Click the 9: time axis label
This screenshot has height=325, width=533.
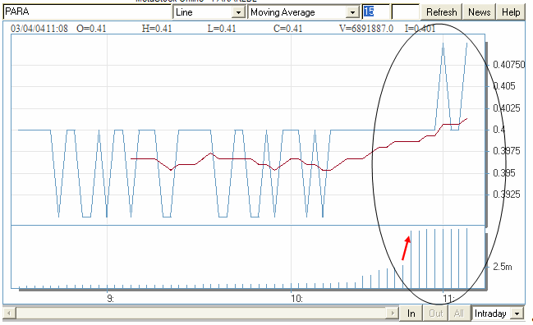click(111, 299)
